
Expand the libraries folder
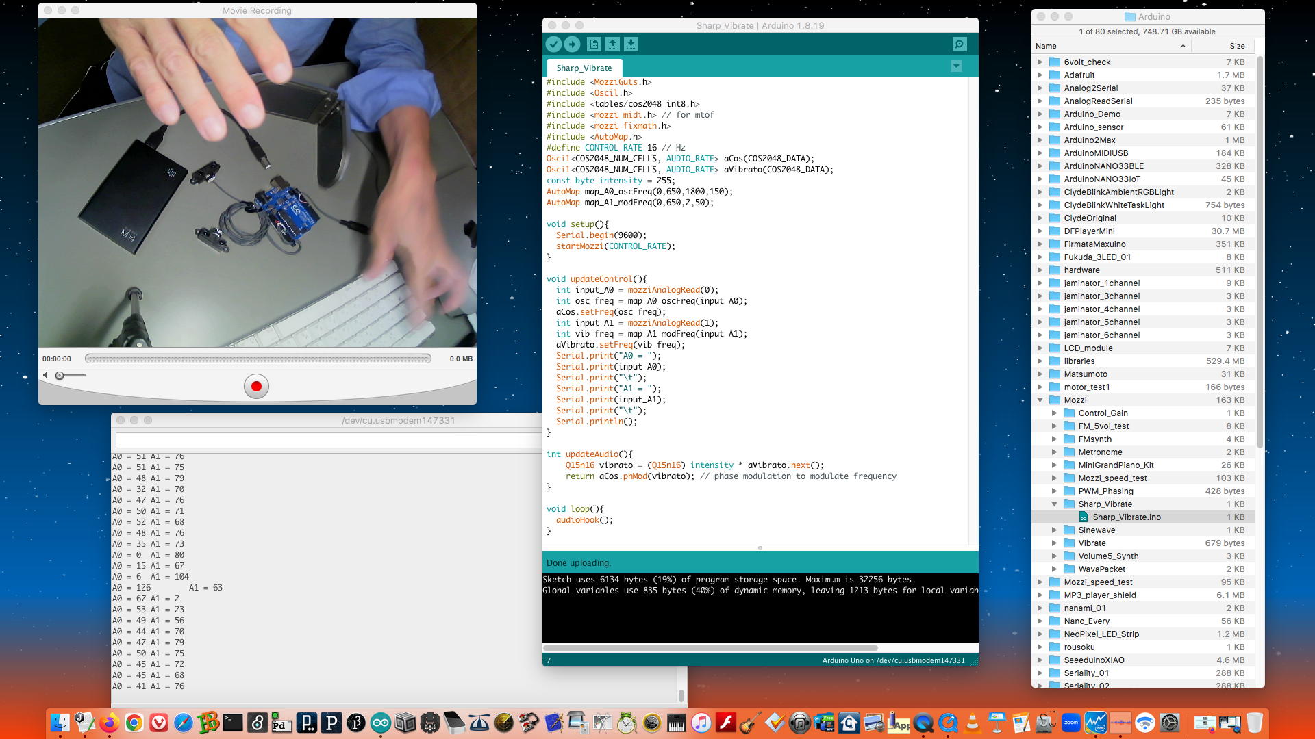coord(1040,361)
